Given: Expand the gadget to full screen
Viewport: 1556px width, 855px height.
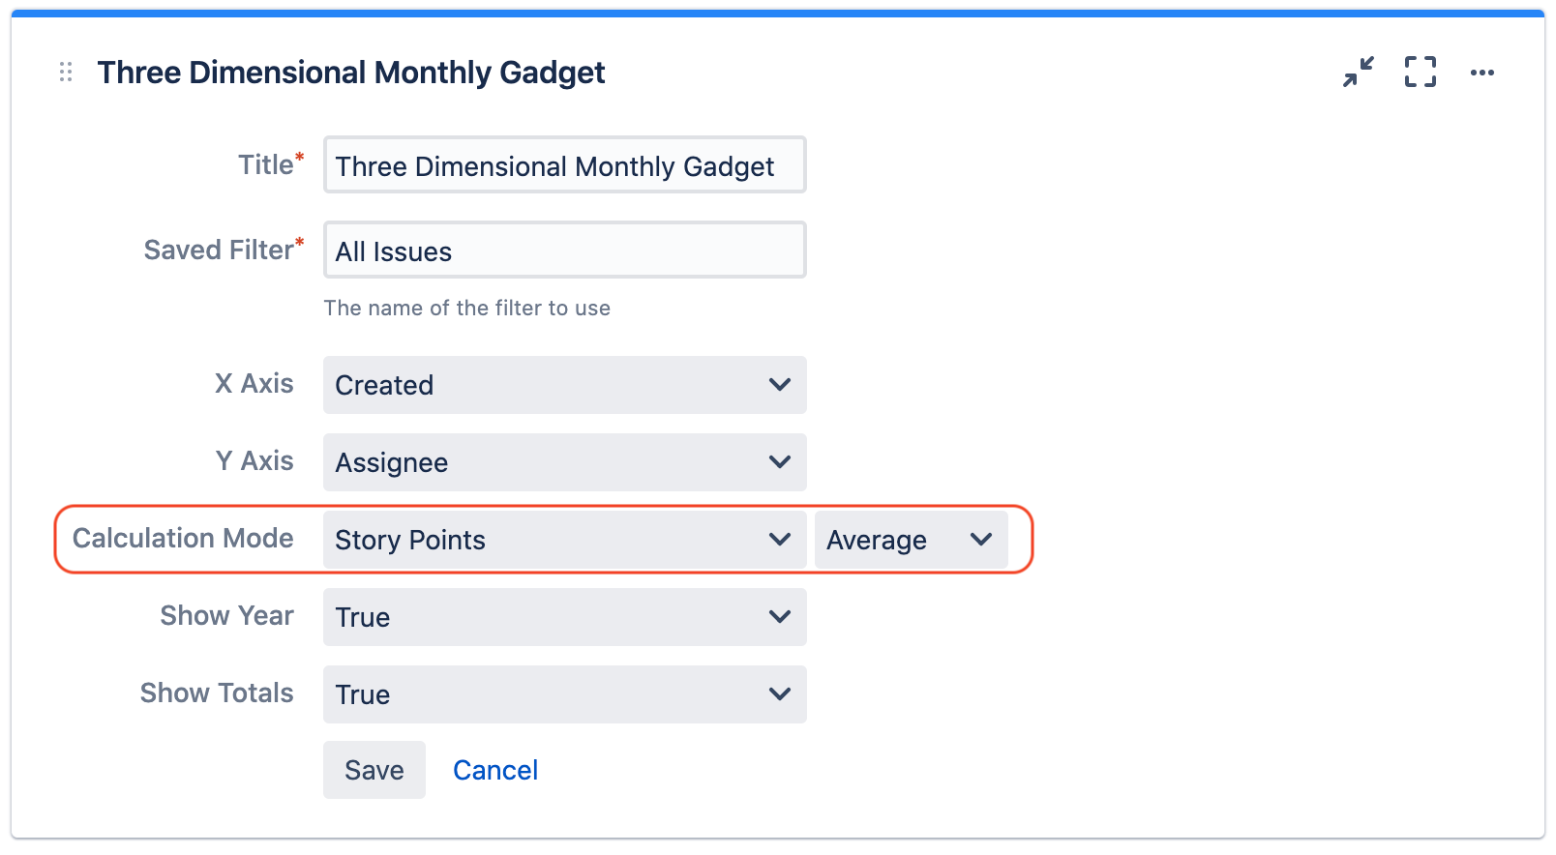Looking at the screenshot, I should 1421,73.
